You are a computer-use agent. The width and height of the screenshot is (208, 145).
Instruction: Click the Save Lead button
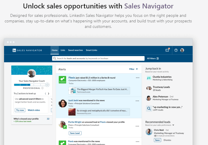(x=75, y=133)
